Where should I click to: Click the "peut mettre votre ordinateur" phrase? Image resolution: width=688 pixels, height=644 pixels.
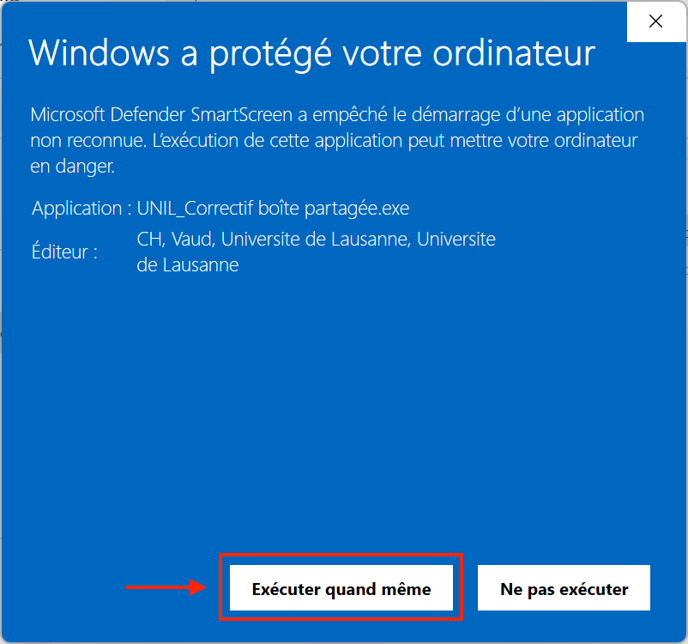pos(523,141)
